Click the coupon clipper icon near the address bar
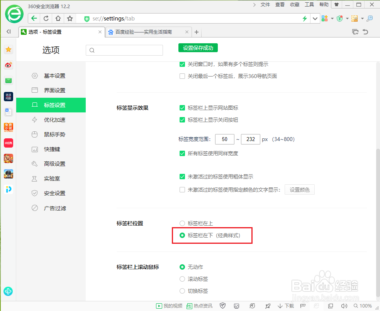This screenshot has width=380, height=311. [x=355, y=18]
